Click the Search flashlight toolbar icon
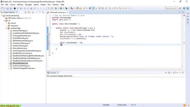The height and width of the screenshot is (107, 190). click(84, 8)
